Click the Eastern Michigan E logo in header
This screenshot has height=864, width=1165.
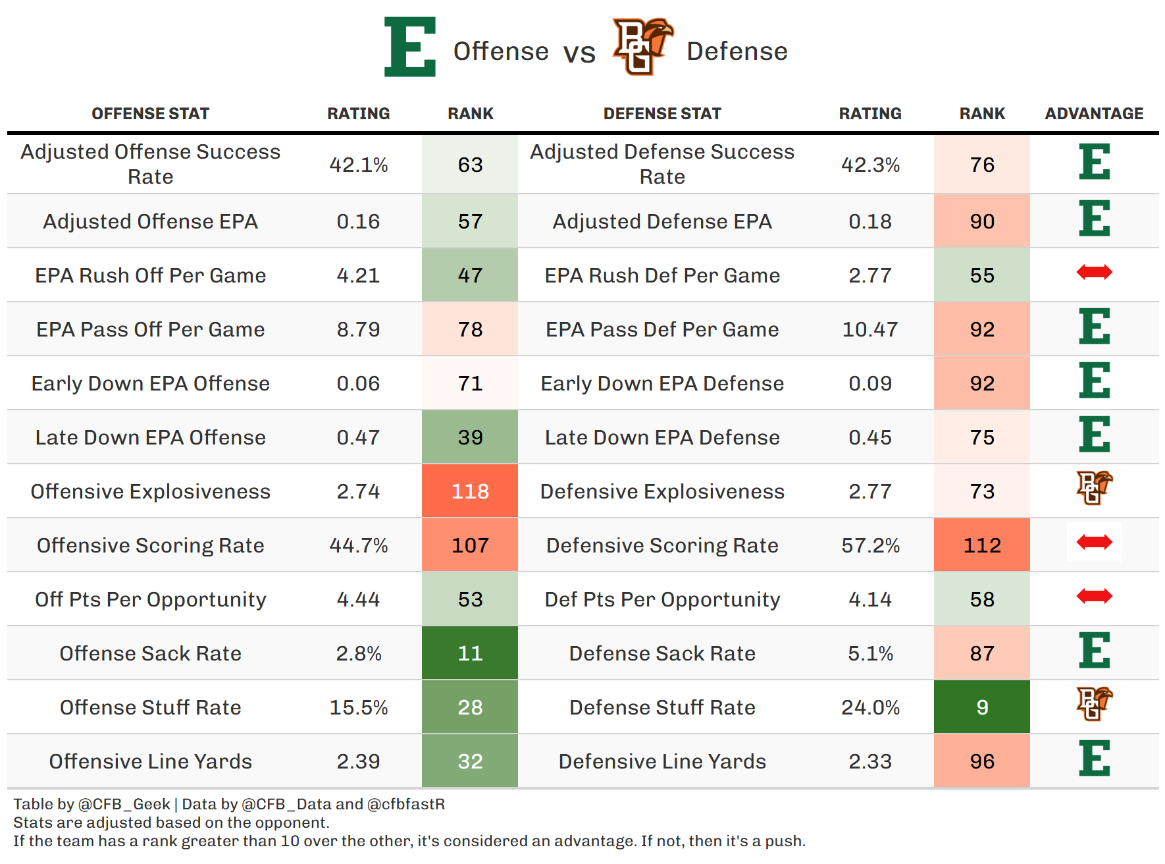pyautogui.click(x=409, y=47)
